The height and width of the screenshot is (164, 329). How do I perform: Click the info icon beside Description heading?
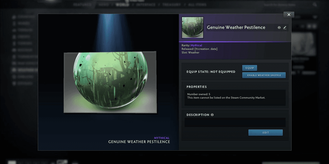pyautogui.click(x=212, y=115)
